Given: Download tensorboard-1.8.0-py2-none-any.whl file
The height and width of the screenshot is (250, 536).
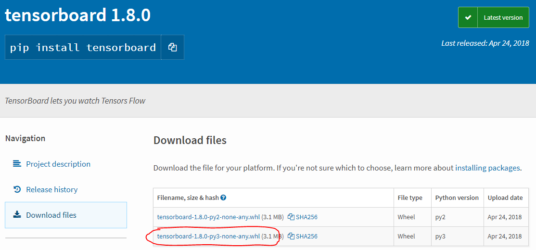Looking at the screenshot, I should pyautogui.click(x=208, y=217).
